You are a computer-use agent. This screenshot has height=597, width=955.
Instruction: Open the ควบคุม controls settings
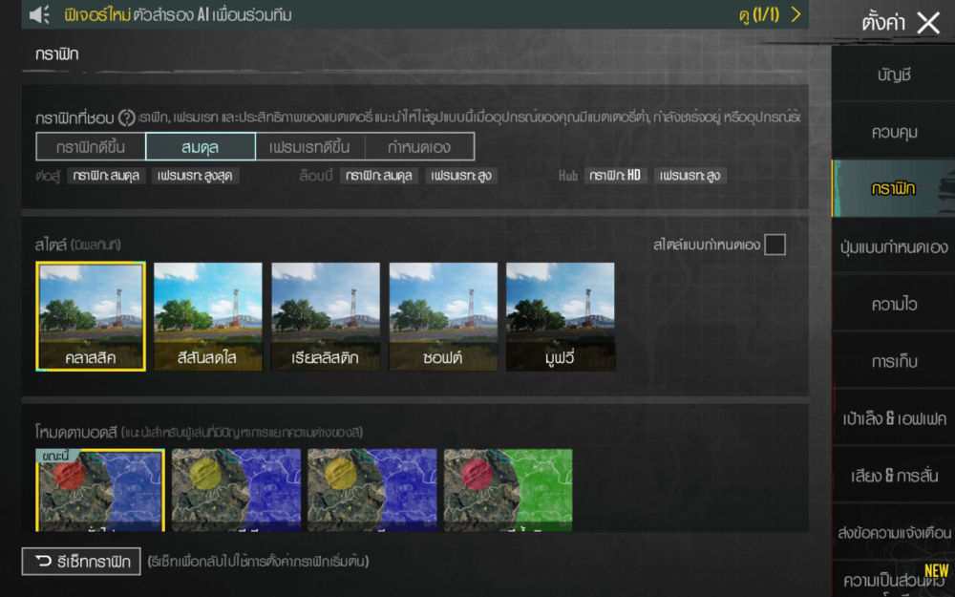coord(894,132)
